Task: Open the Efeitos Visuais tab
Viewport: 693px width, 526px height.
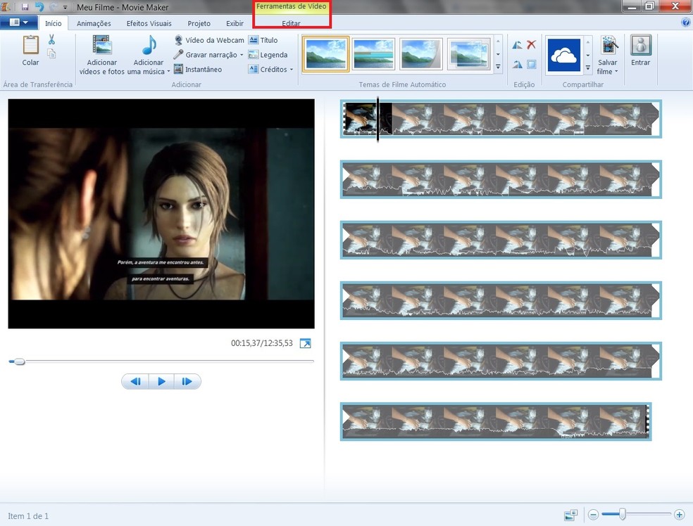Action: tap(149, 23)
